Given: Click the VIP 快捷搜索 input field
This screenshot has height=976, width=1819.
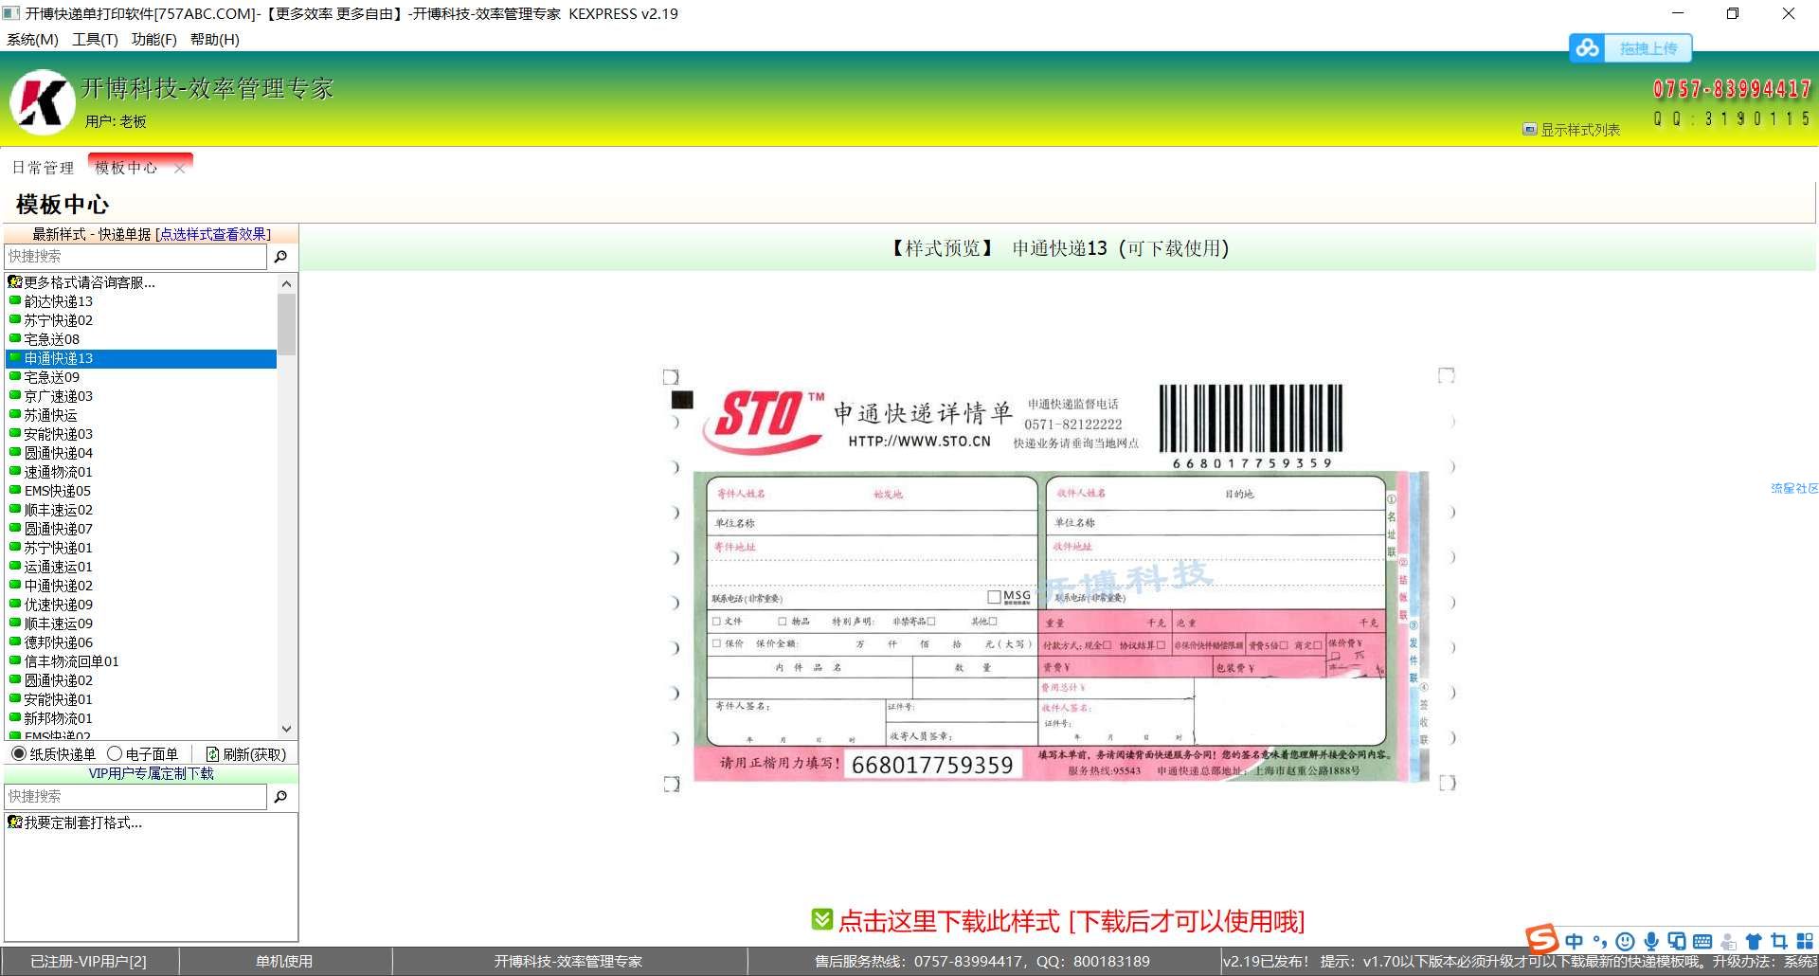Looking at the screenshot, I should tap(135, 797).
